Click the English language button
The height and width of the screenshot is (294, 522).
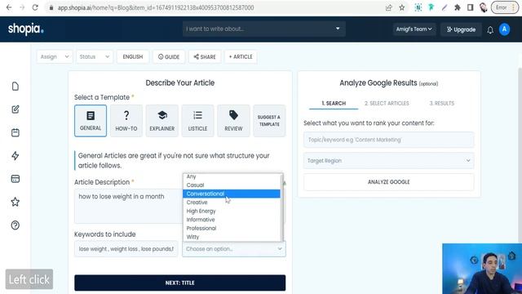coord(133,56)
